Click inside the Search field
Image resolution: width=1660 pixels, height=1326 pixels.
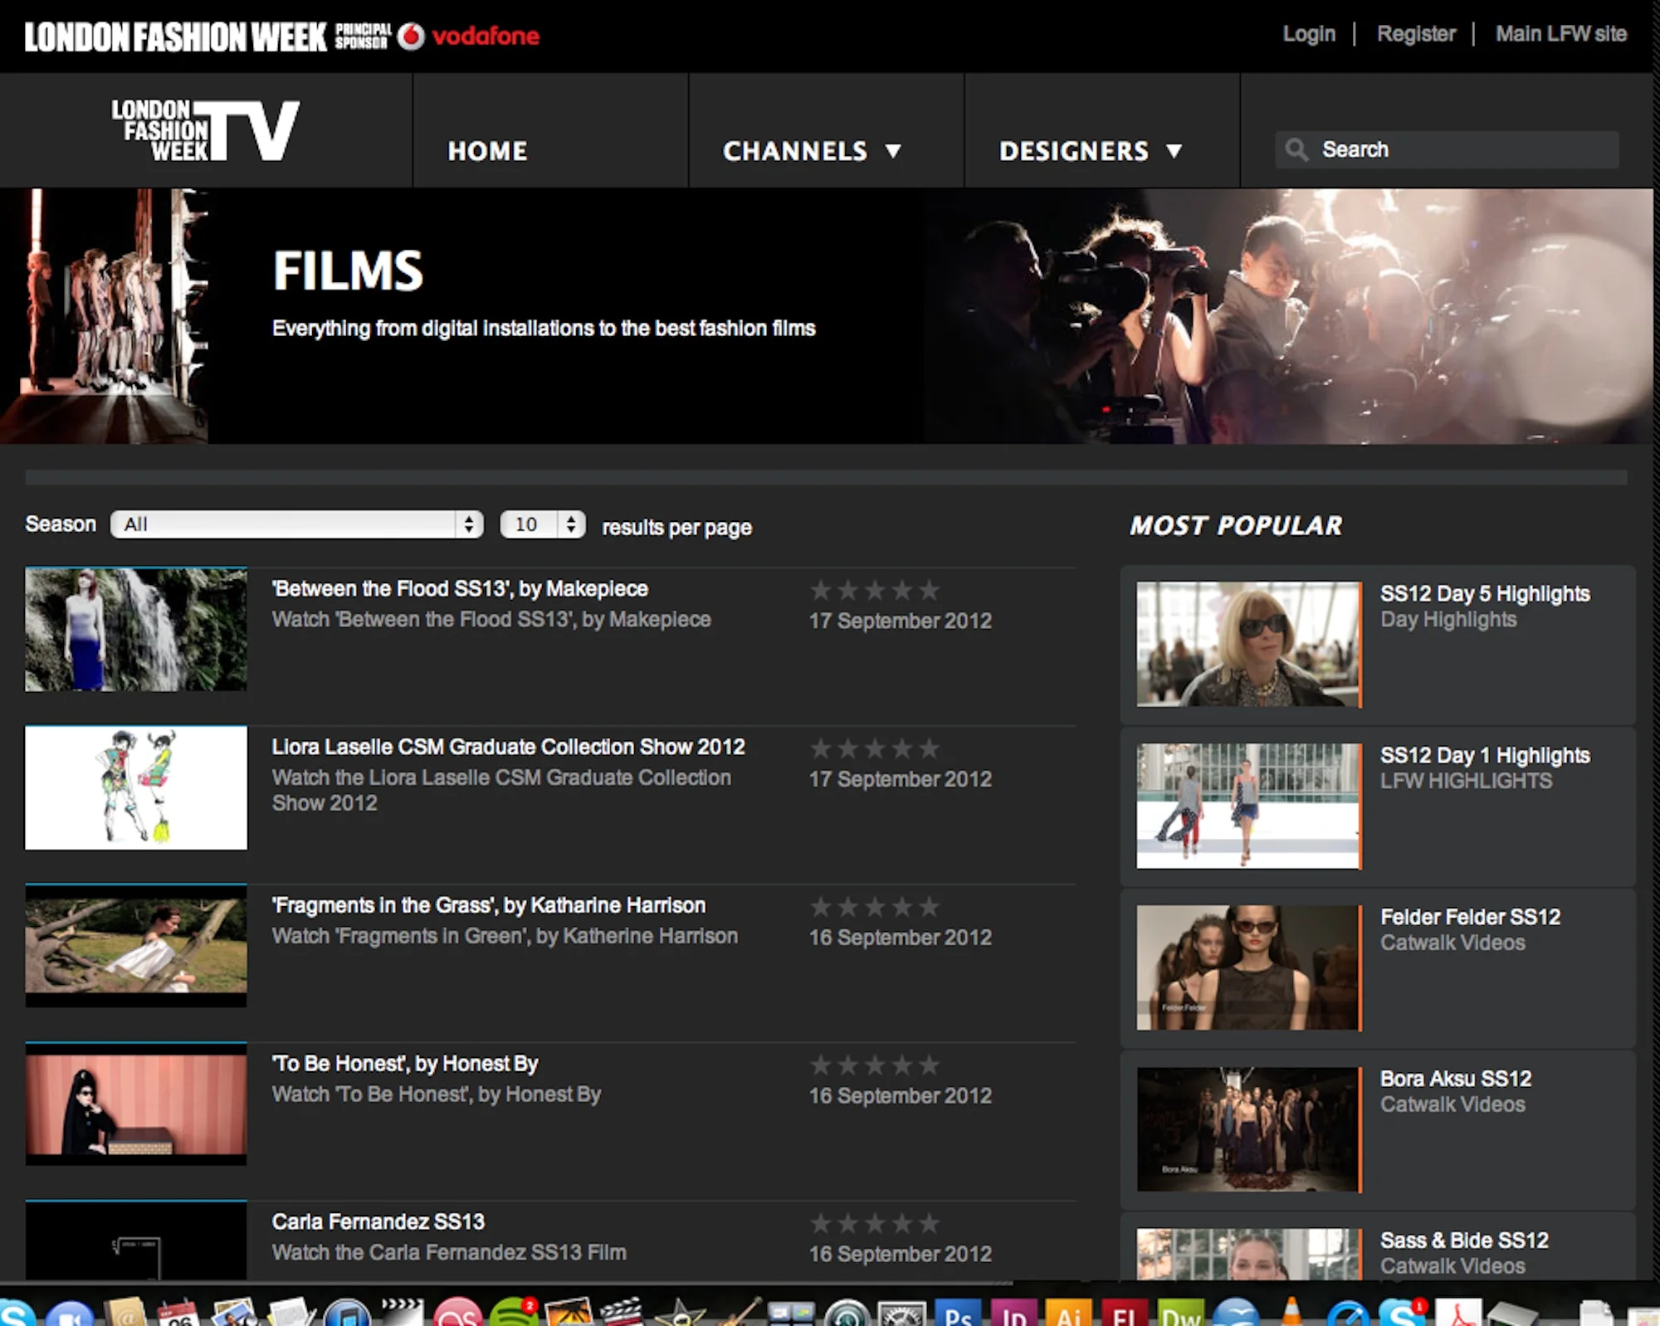tap(1446, 149)
